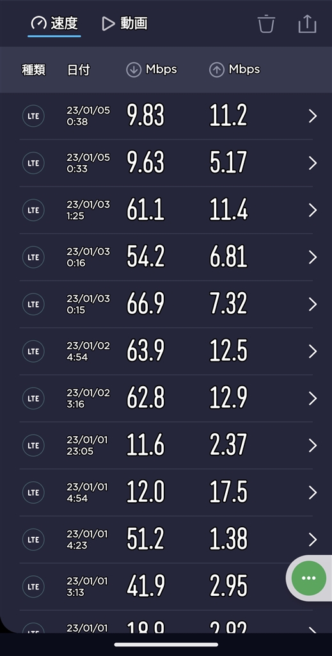This screenshot has width=332, height=656.
Task: Tap the download arrow Mbps column icon
Action: coord(134,70)
